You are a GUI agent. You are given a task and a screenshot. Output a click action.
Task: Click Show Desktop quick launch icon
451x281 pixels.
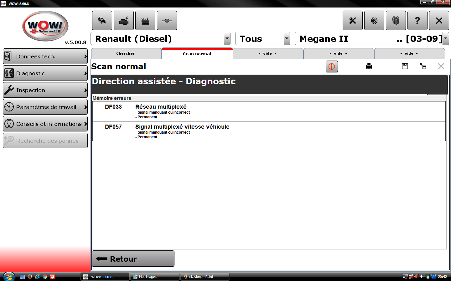(22, 277)
